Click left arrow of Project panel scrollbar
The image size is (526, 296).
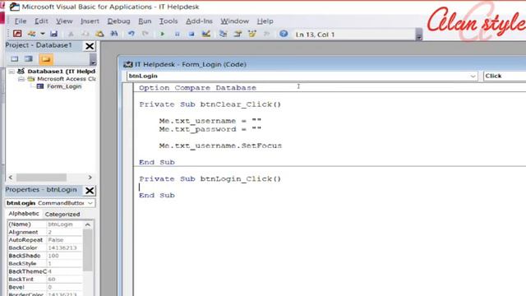[x=11, y=178]
